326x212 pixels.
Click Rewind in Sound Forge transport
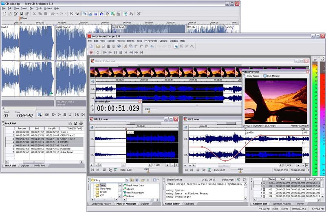click(x=131, y=52)
